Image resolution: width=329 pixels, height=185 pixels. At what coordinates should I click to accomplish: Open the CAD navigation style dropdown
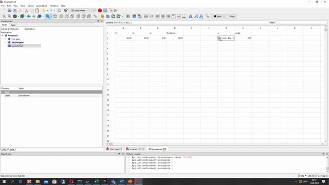[302, 176]
